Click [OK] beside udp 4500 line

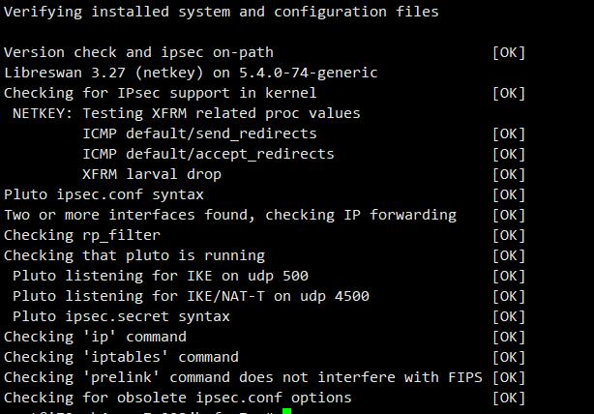tap(509, 296)
